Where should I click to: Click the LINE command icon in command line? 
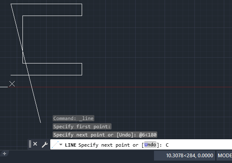[x=55, y=145]
